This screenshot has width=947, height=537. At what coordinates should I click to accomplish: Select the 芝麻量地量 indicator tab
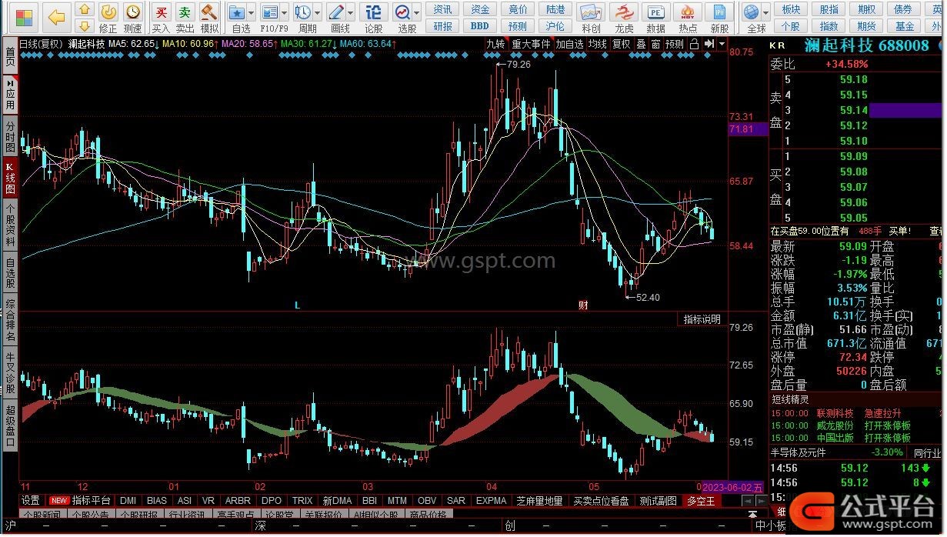coord(539,501)
